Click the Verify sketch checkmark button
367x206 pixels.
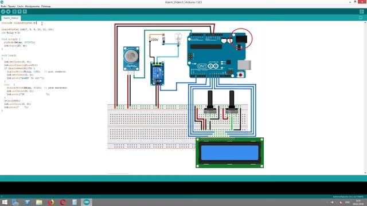[x=3, y=11]
